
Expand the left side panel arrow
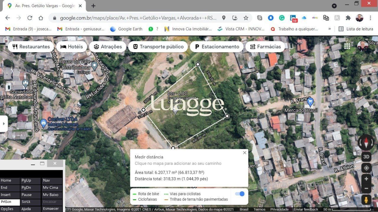[x=4, y=124]
